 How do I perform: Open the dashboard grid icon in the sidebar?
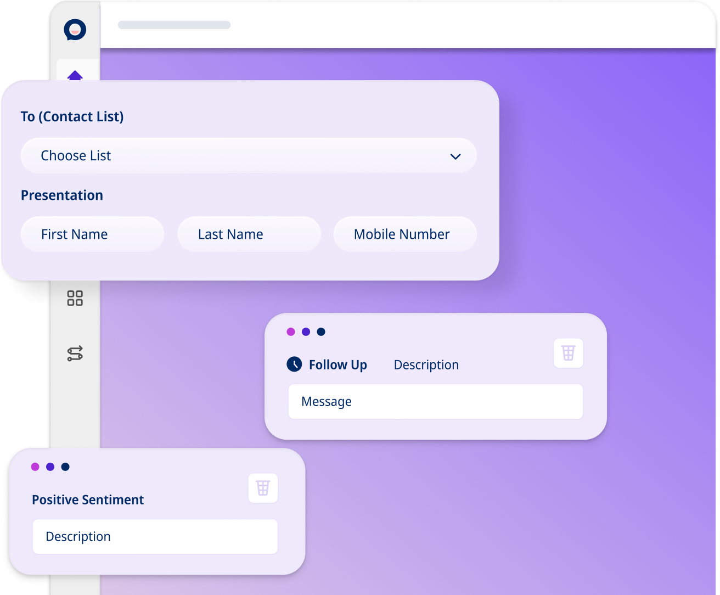pyautogui.click(x=75, y=298)
